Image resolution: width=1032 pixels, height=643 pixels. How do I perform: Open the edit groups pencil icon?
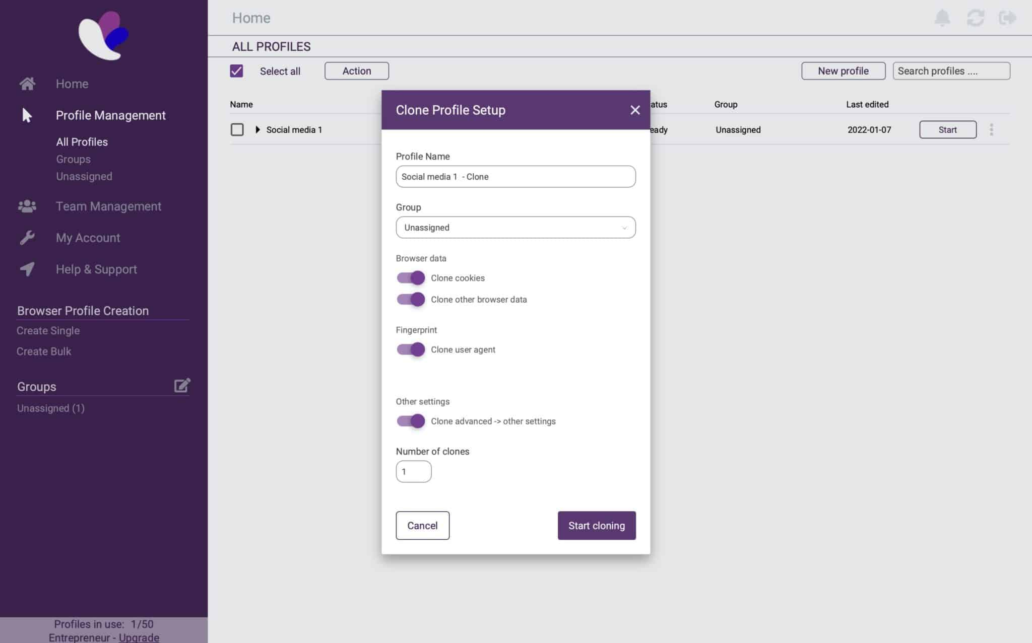coord(182,386)
